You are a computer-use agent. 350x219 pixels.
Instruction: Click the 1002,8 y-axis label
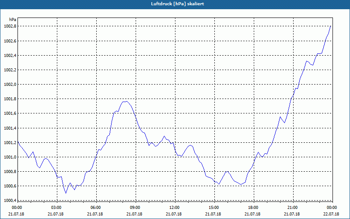click(10, 26)
